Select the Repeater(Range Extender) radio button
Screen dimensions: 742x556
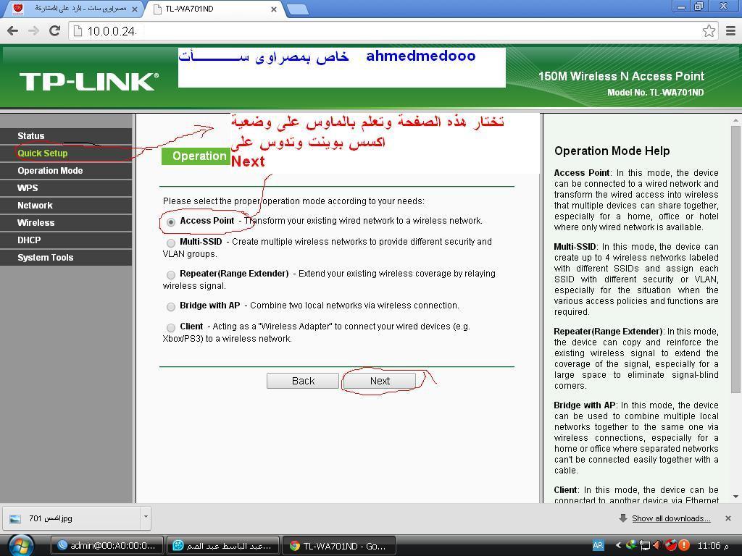click(171, 274)
